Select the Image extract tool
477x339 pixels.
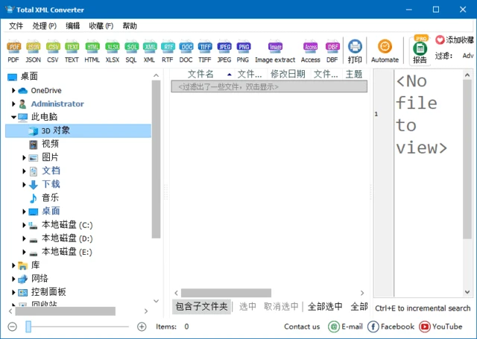click(275, 51)
